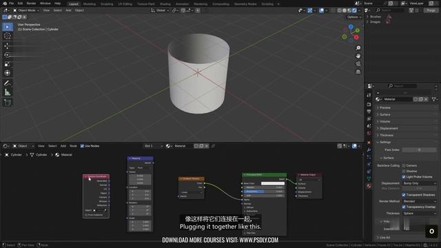441x248 pixels.
Task: Switch perspective/orthographic grid icon
Action: [x=358, y=72]
